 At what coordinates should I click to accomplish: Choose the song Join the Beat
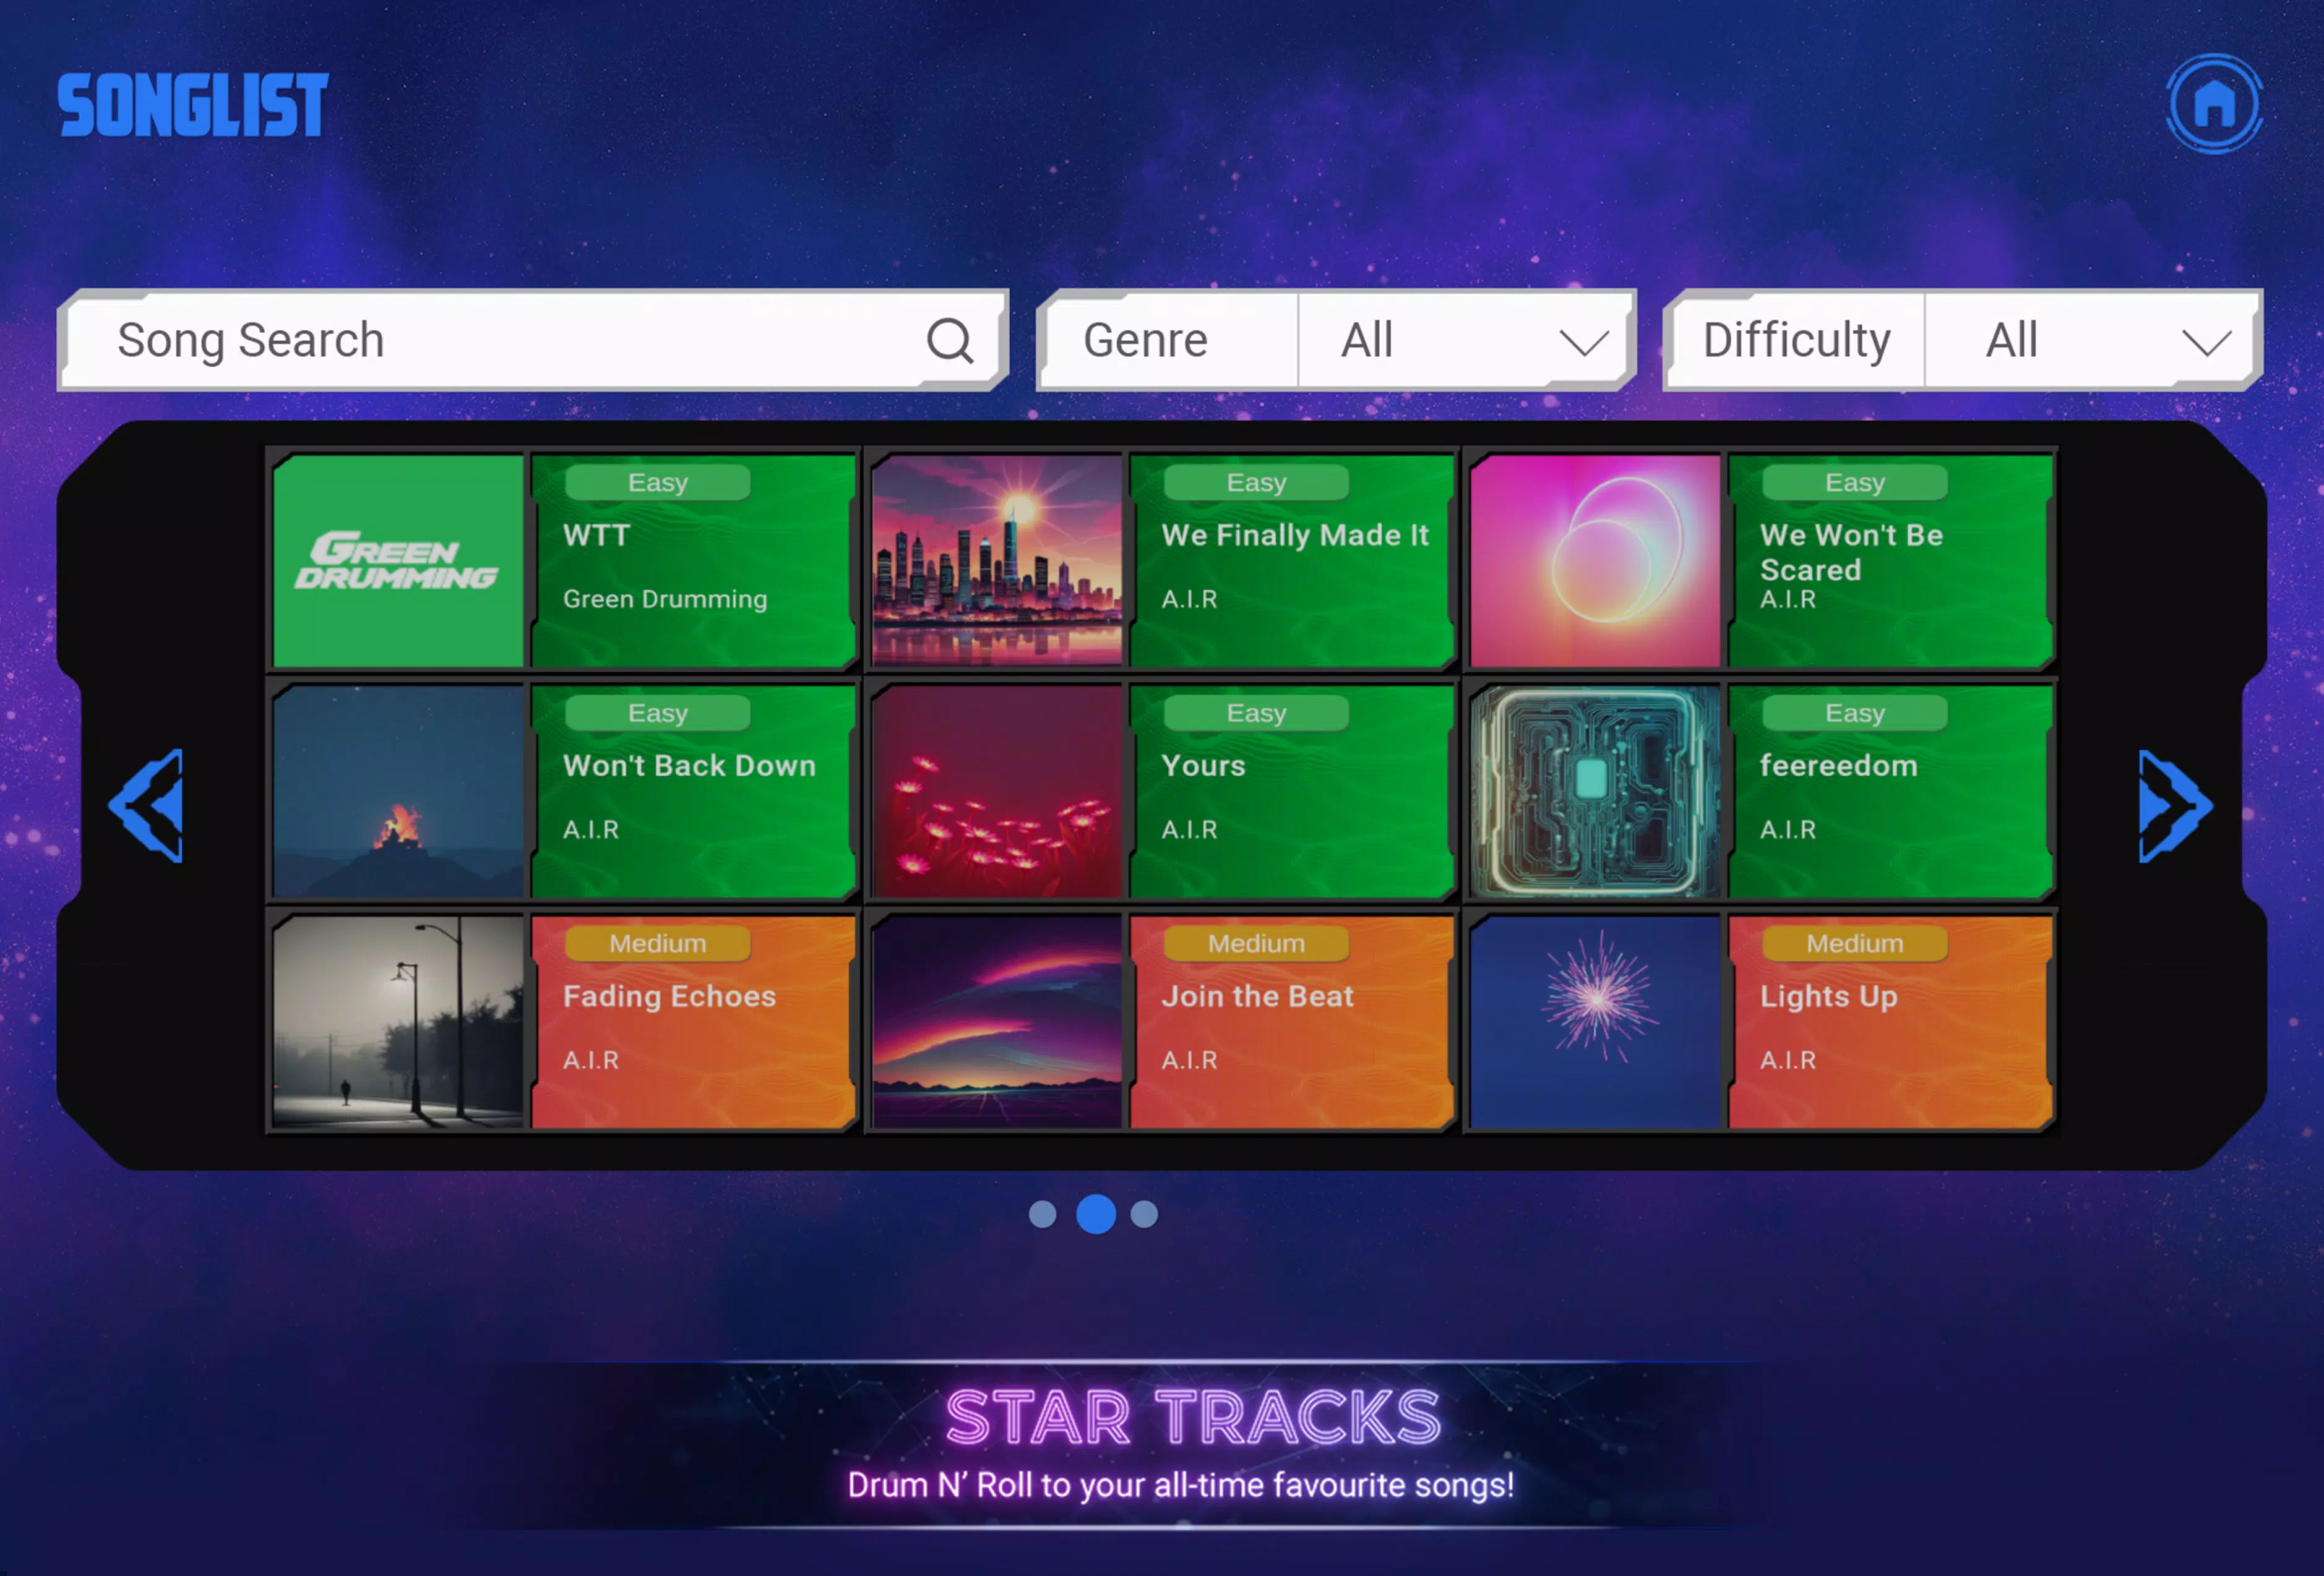pyautogui.click(x=1290, y=1021)
